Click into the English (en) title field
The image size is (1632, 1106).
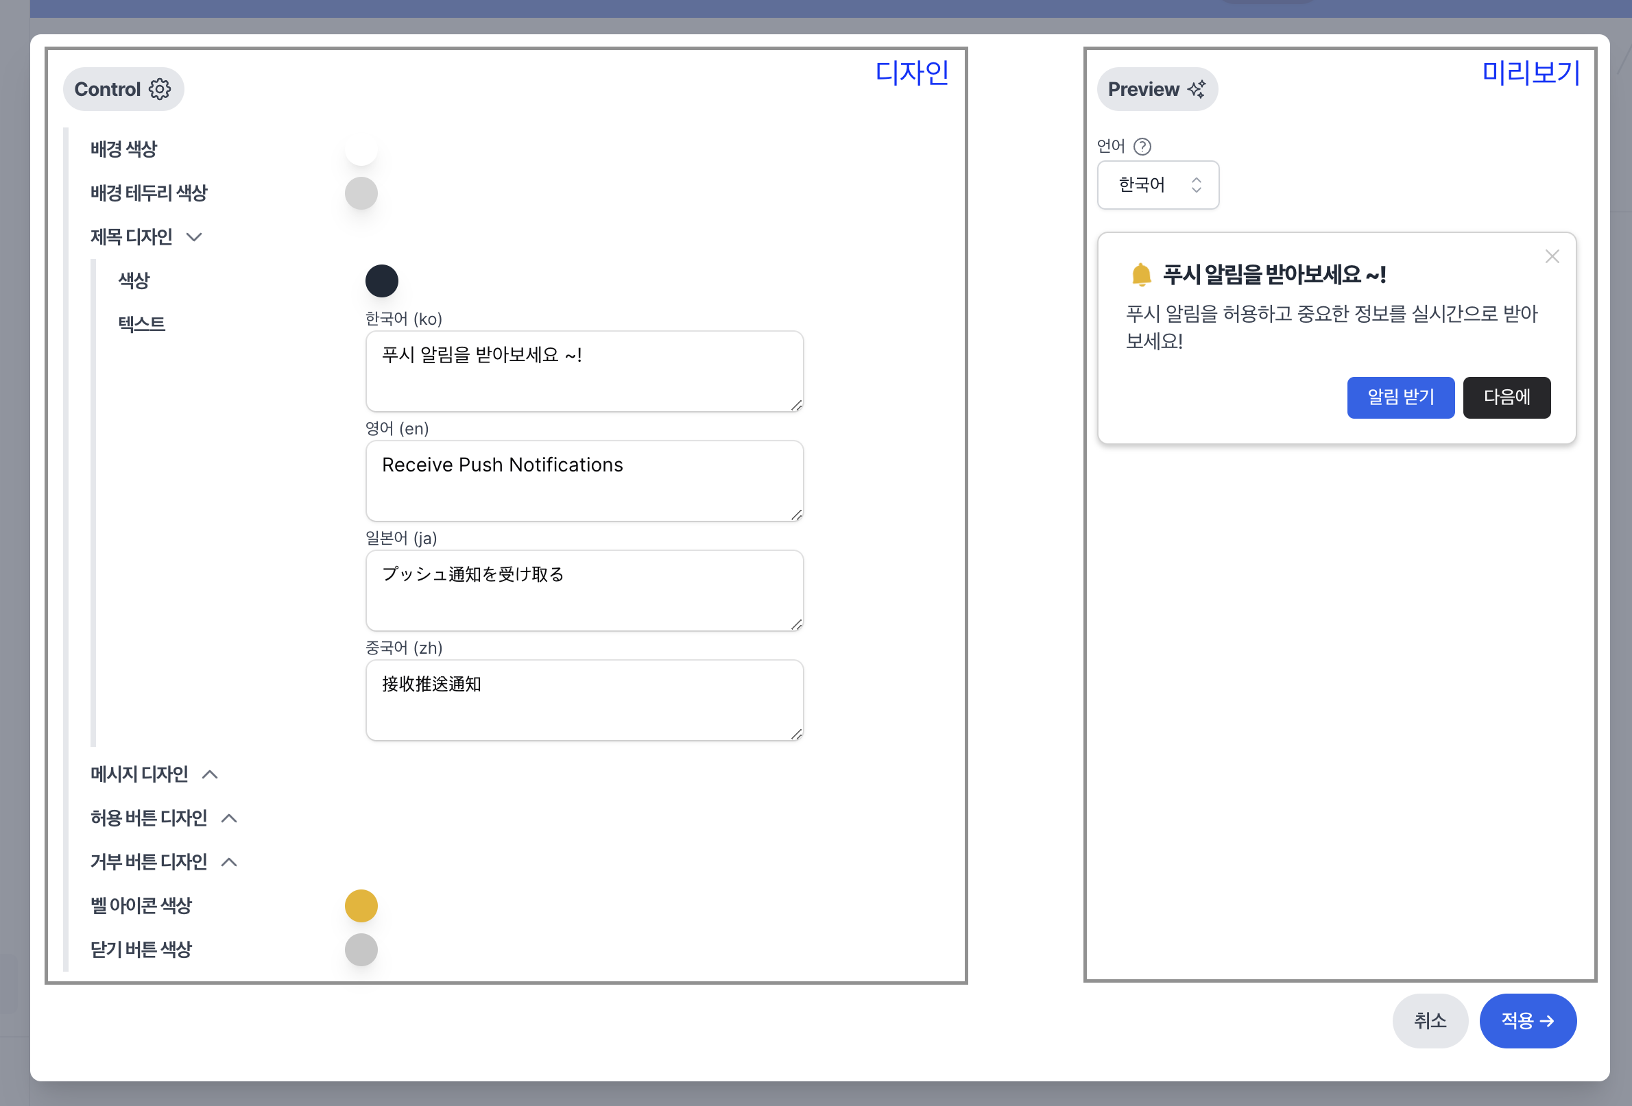584,481
